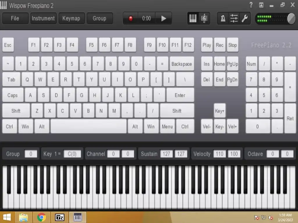Switch to music score view icon
298x223 pixels.
tap(204, 18)
